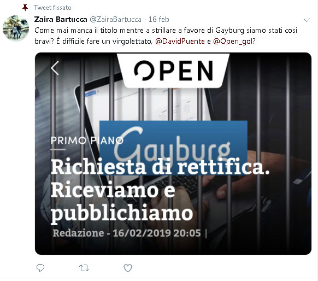Screen dimensions: 318x281
Task: Click the back arrow in the image
Action: pyautogui.click(x=55, y=68)
